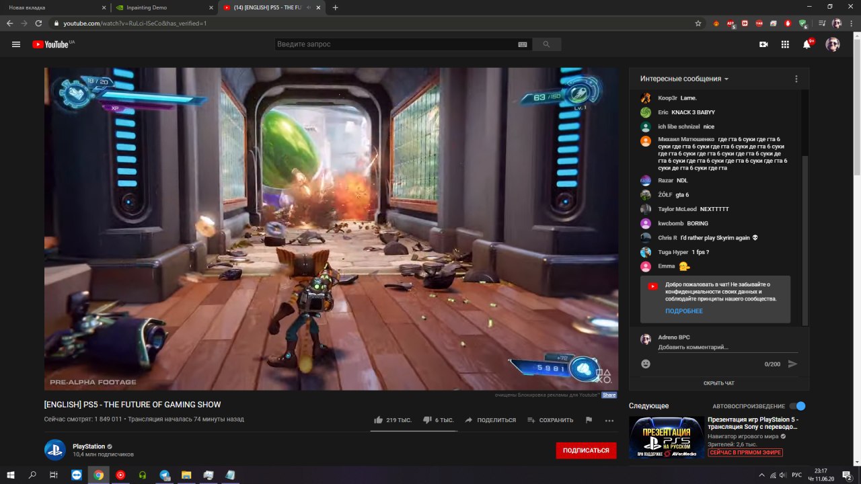Open the Windows notification center

coord(847,475)
